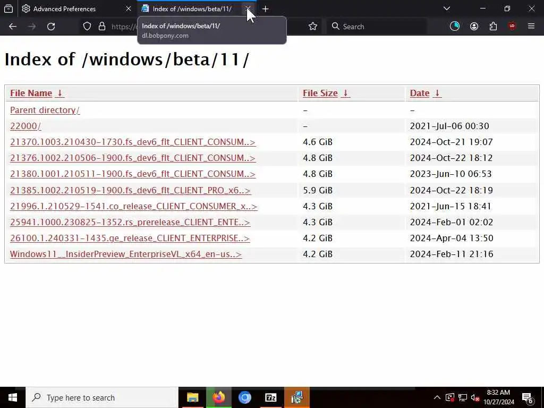Select the Index of /windows/beta/11/ tab
This screenshot has height=408, width=544.
(192, 8)
